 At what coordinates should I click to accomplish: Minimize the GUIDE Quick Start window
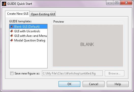point(110,3)
